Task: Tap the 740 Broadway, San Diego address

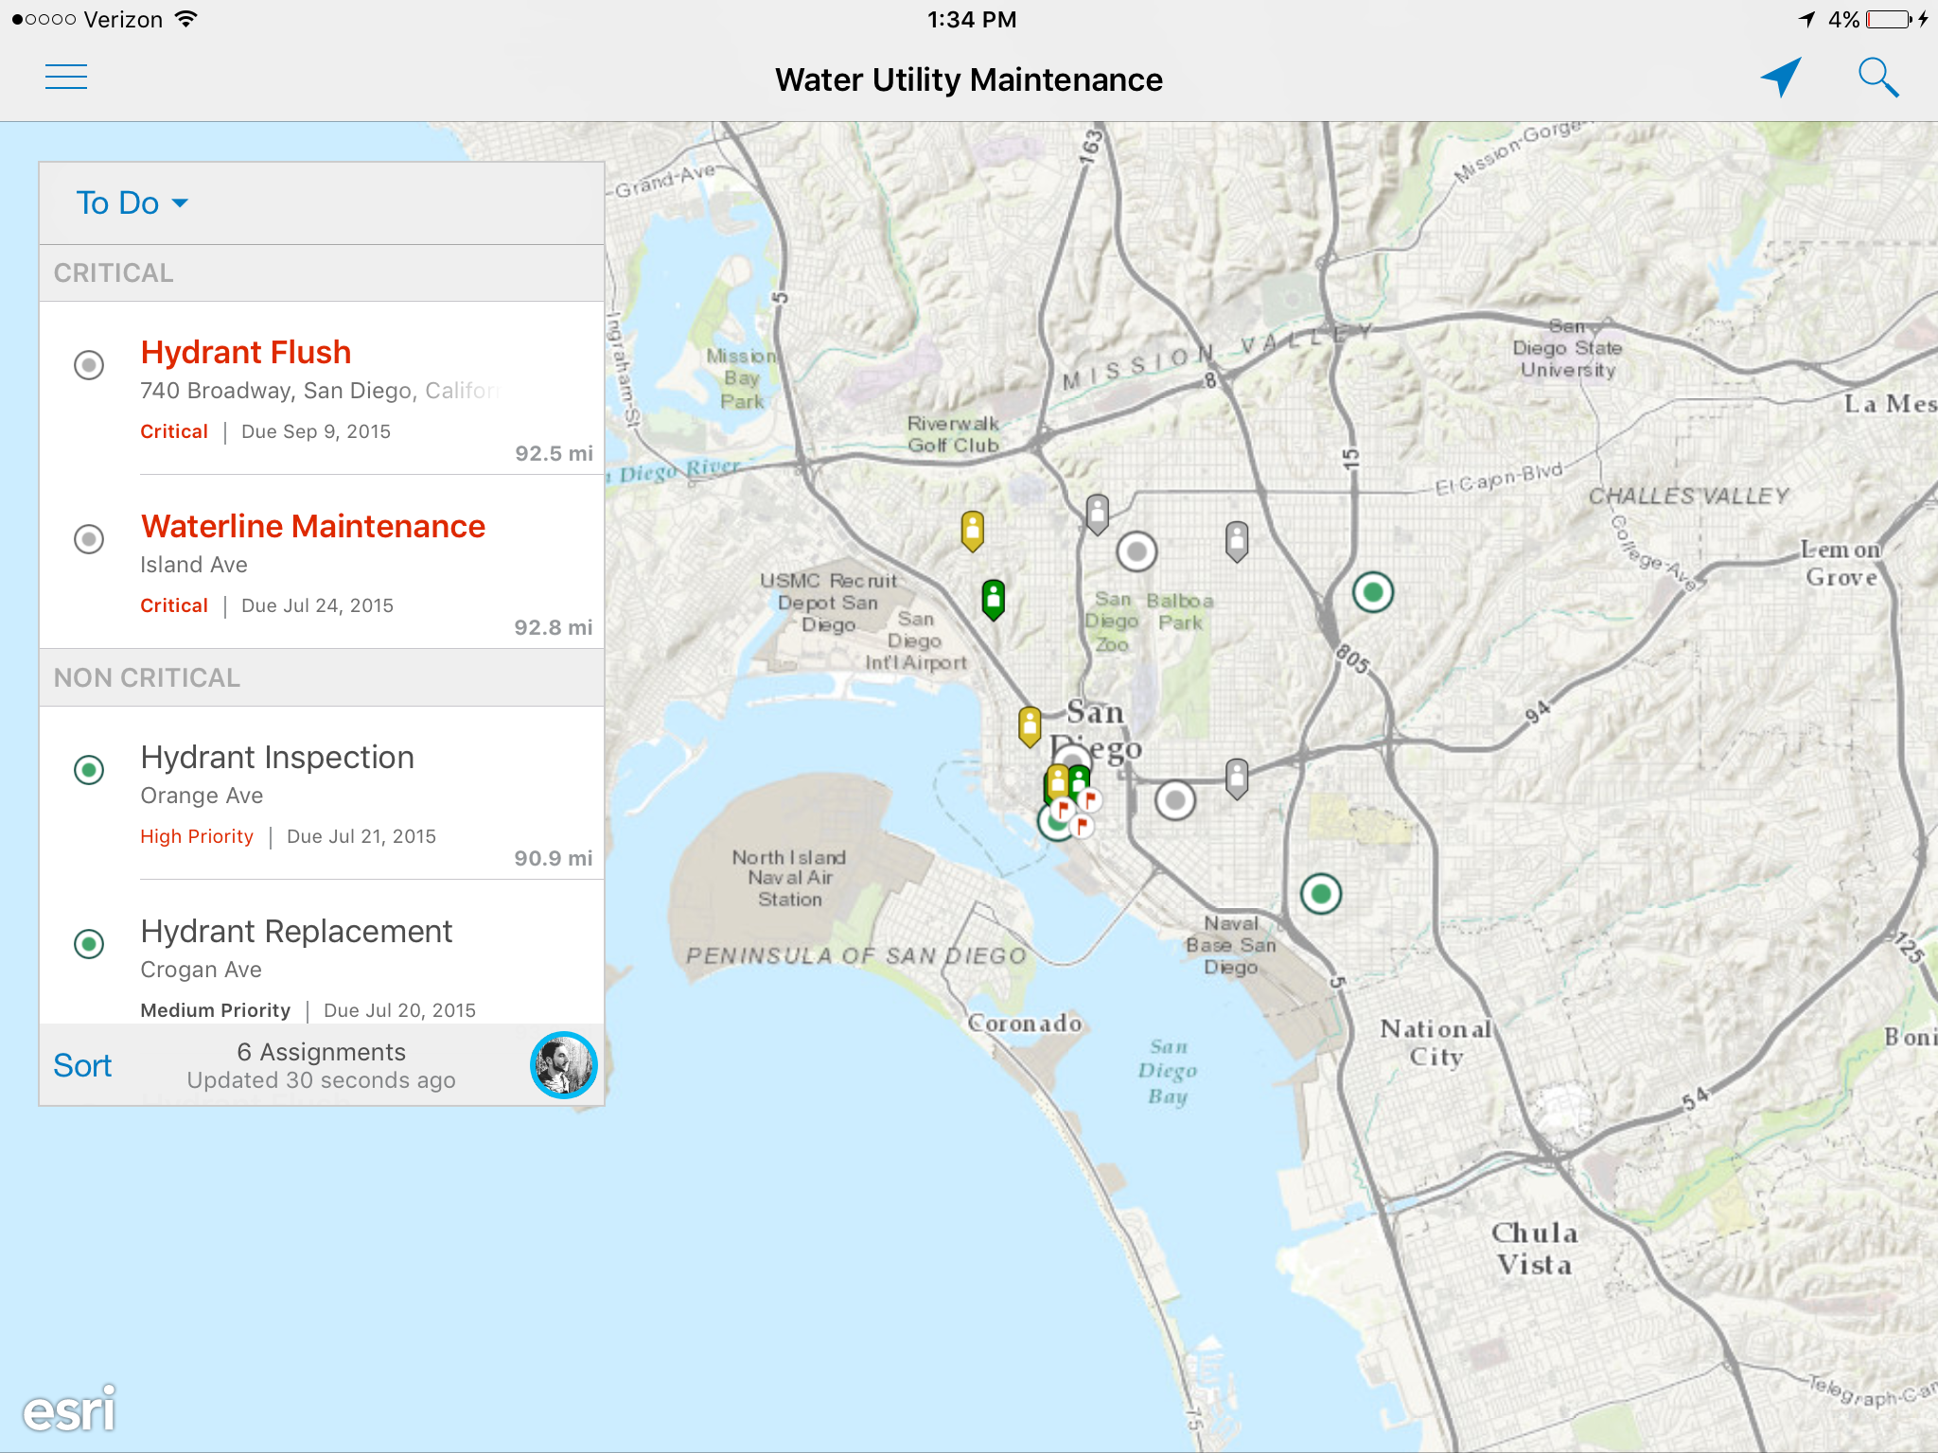Action: (x=319, y=391)
